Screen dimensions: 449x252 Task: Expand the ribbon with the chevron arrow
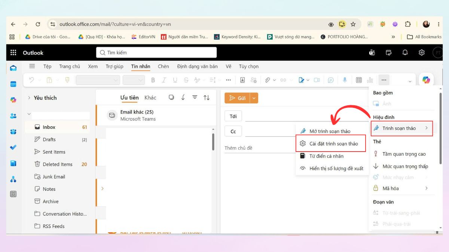[x=410, y=81]
